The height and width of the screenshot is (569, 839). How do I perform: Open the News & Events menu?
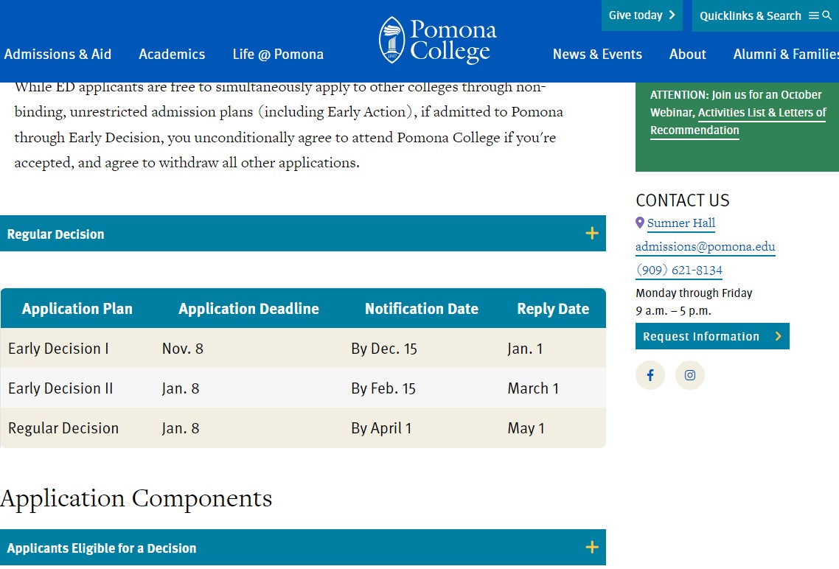click(597, 54)
